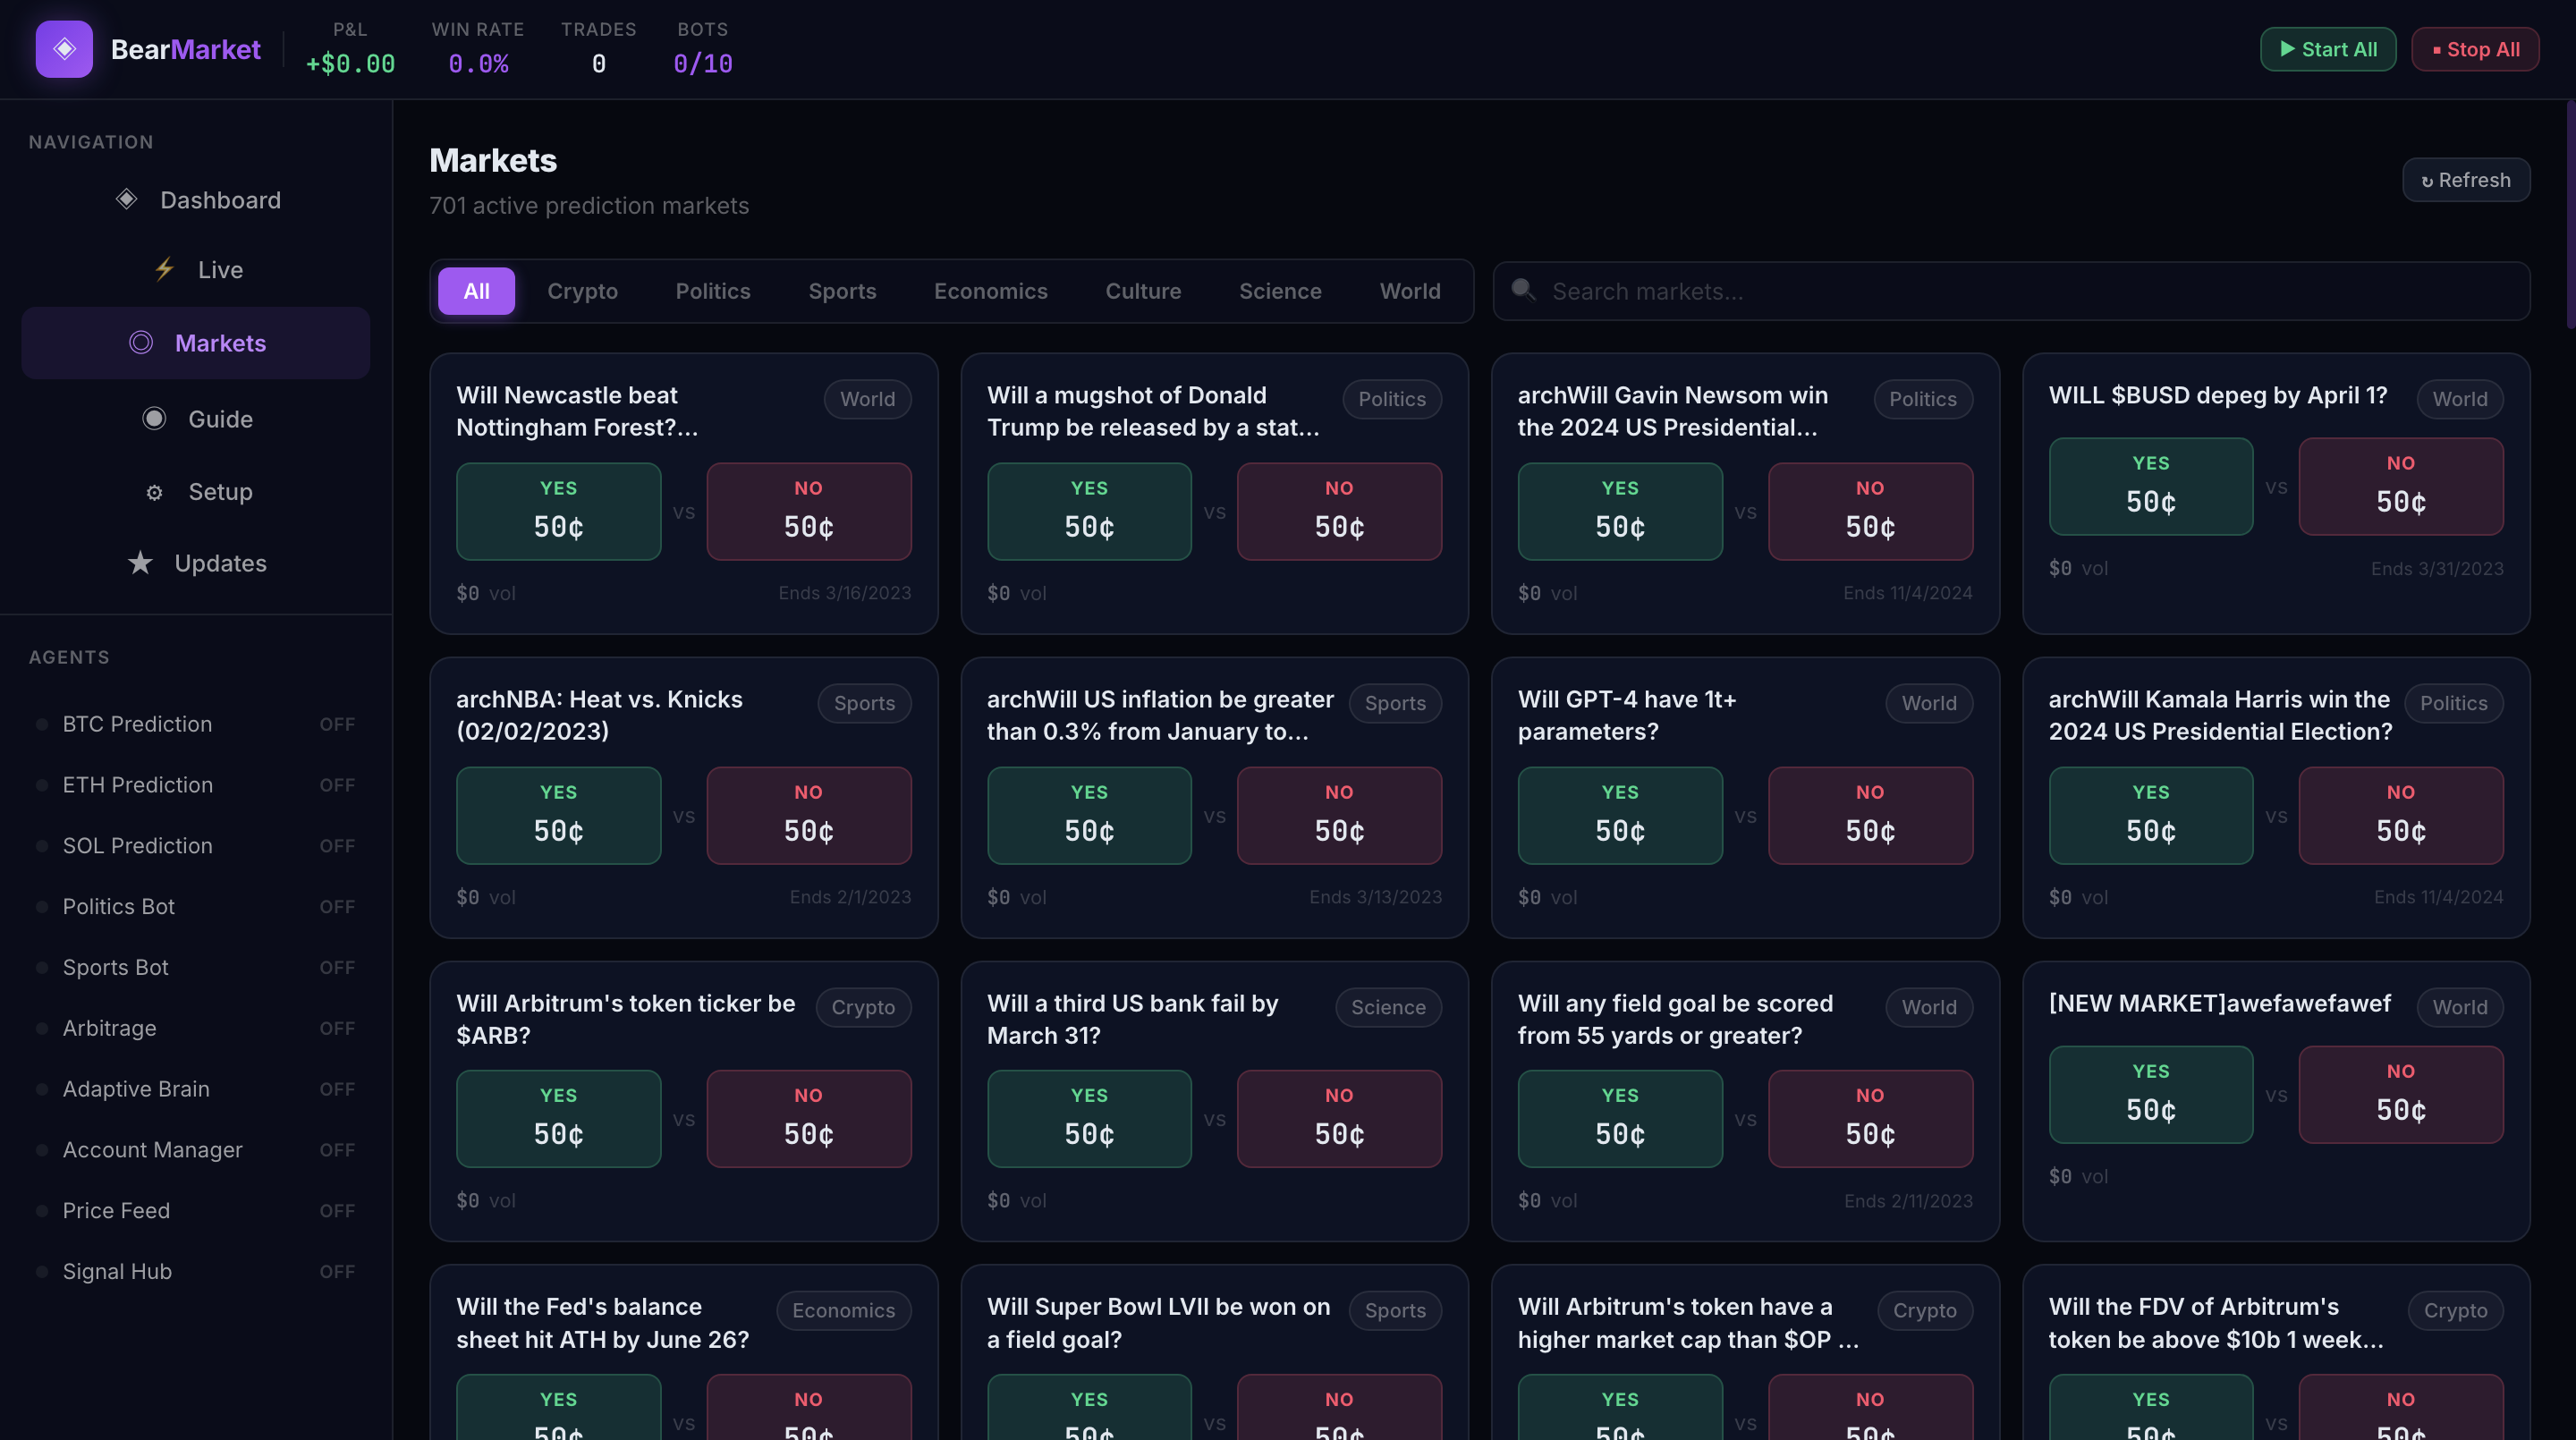Screen dimensions: 2576x1440
Task: Select the Culture tab
Action: 1143,291
